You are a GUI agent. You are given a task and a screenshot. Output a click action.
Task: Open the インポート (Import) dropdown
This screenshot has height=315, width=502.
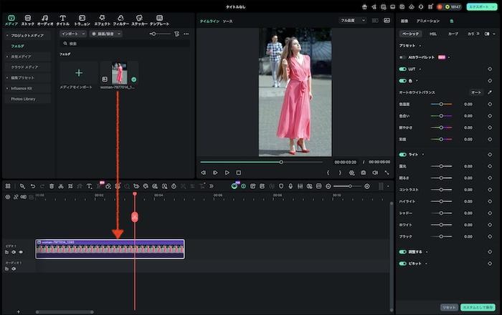[72, 34]
